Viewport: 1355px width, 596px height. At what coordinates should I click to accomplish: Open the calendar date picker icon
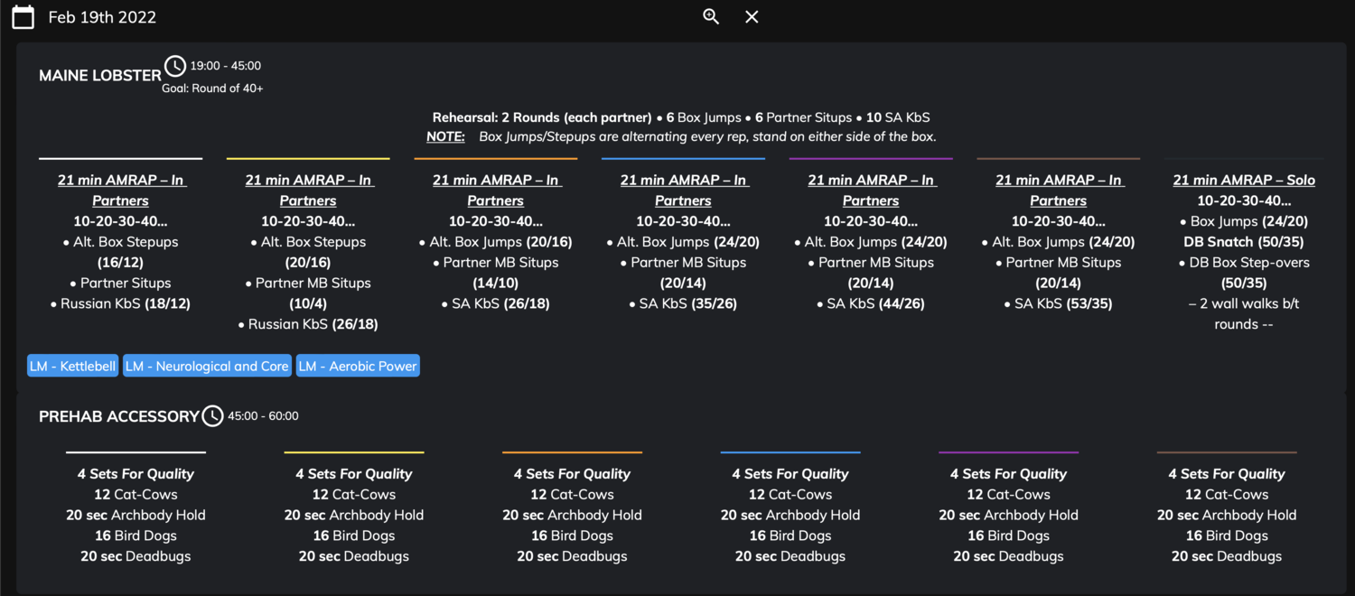pos(23,17)
